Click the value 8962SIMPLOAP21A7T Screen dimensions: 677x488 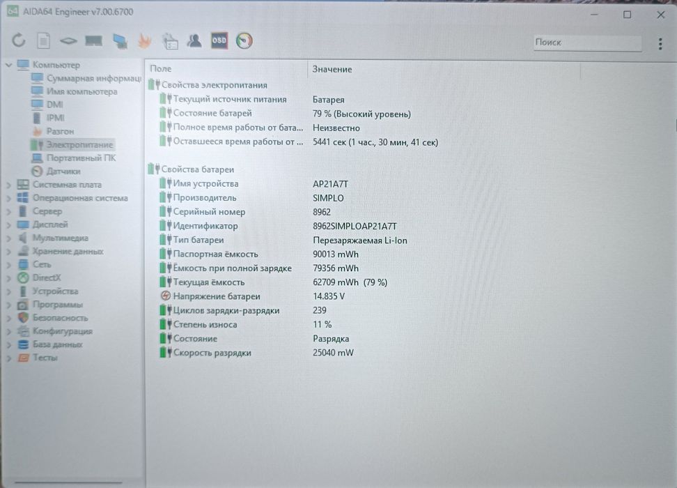[x=355, y=226]
